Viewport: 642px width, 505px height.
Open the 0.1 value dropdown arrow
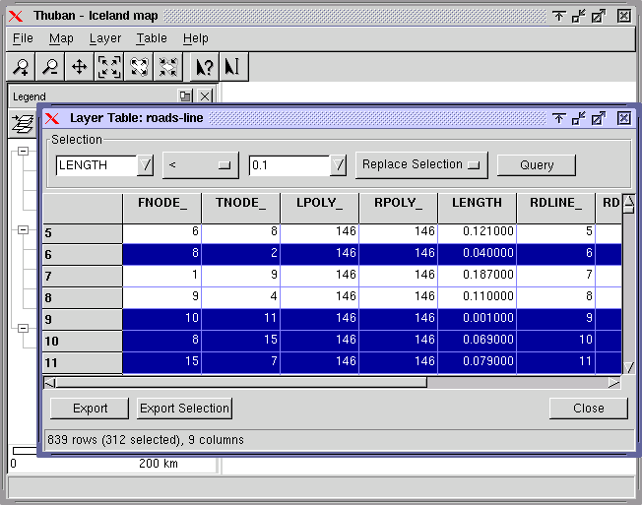(x=338, y=165)
